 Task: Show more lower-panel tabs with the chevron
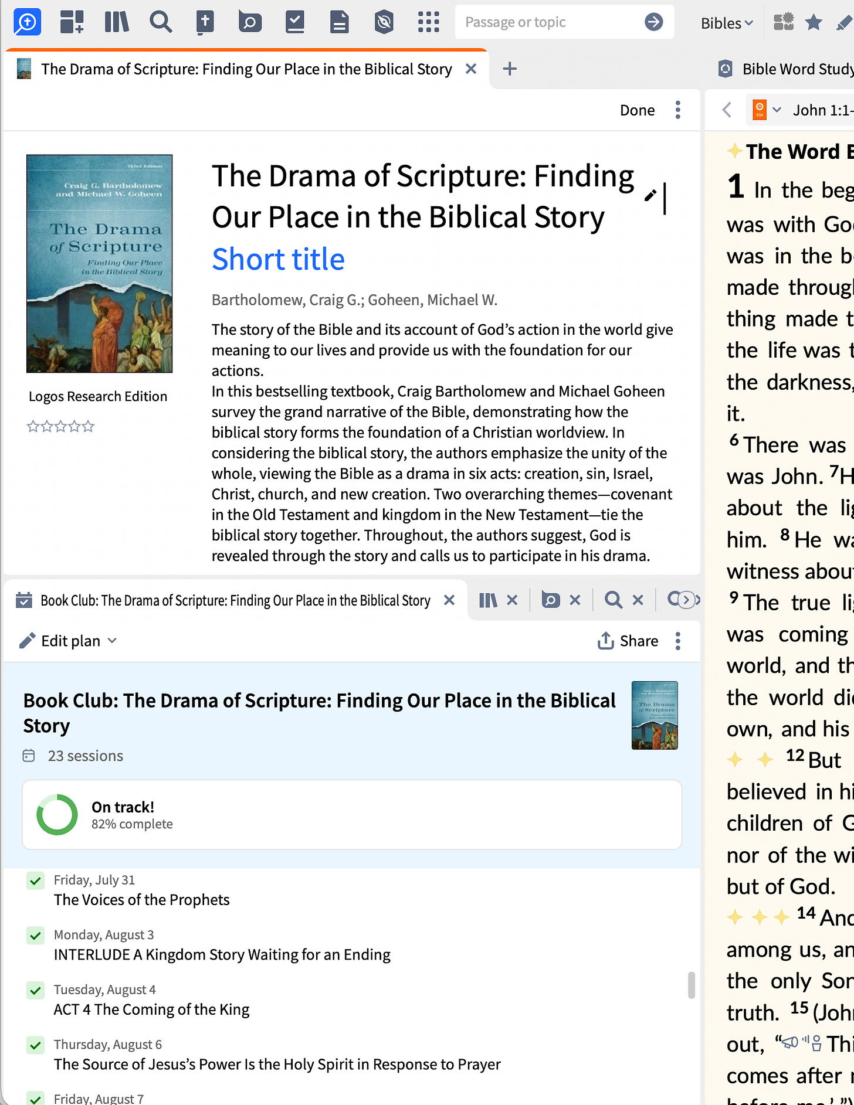pyautogui.click(x=687, y=600)
